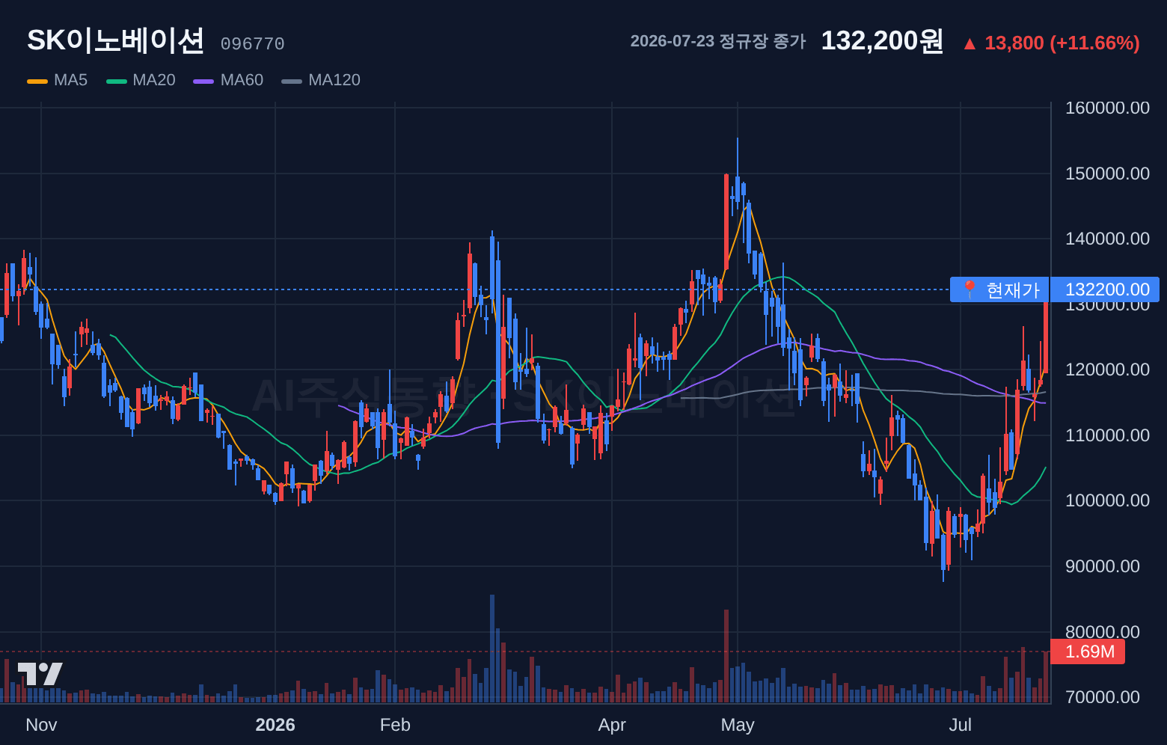Click the red pin icon beside 현재가

point(970,289)
